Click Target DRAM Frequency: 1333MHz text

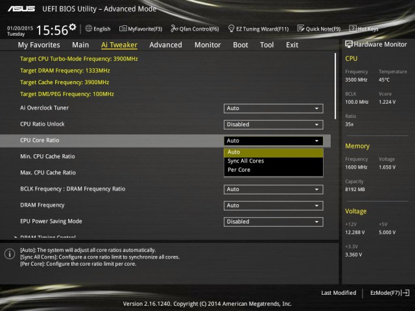click(x=65, y=71)
